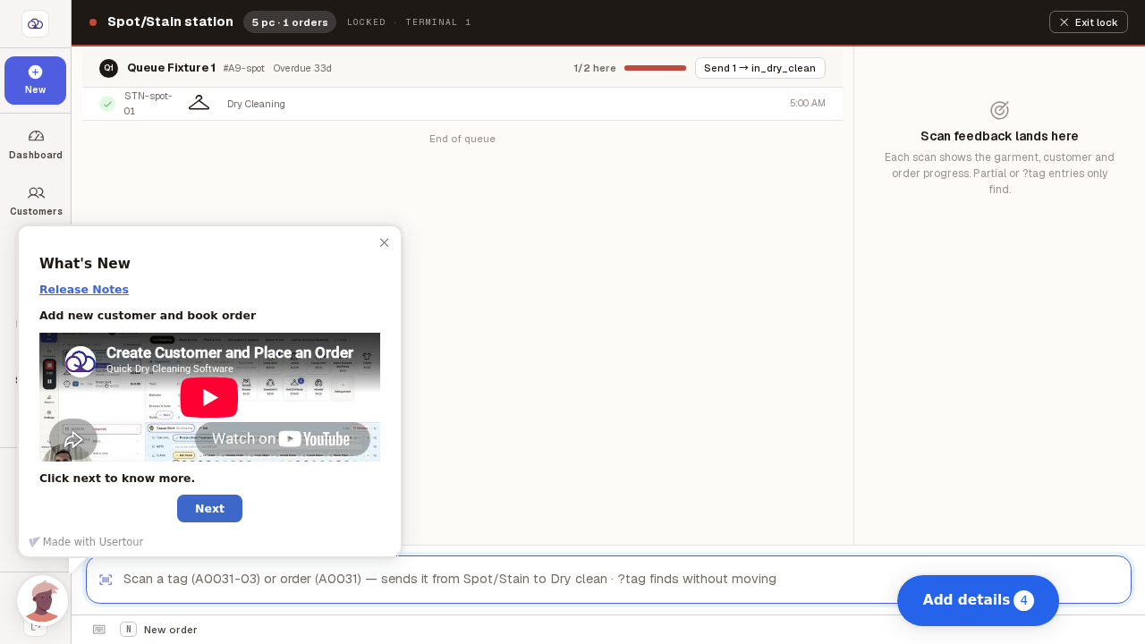This screenshot has width=1145, height=644.
Task: Click the 5:00 AM time
Action: (808, 104)
